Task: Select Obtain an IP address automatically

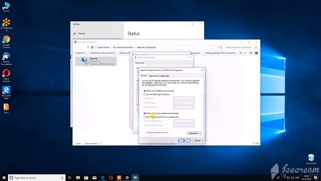Action: tap(145, 90)
